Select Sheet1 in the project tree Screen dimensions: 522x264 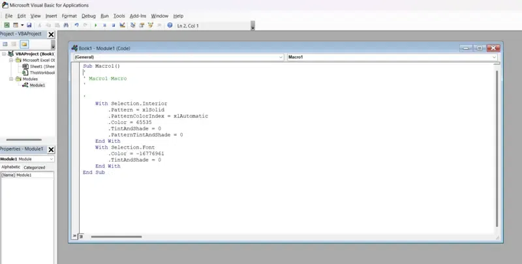point(42,66)
